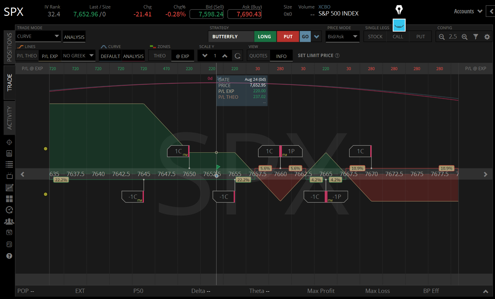Open the FI icon in sidebar
This screenshot has width=495, height=299.
point(9,244)
